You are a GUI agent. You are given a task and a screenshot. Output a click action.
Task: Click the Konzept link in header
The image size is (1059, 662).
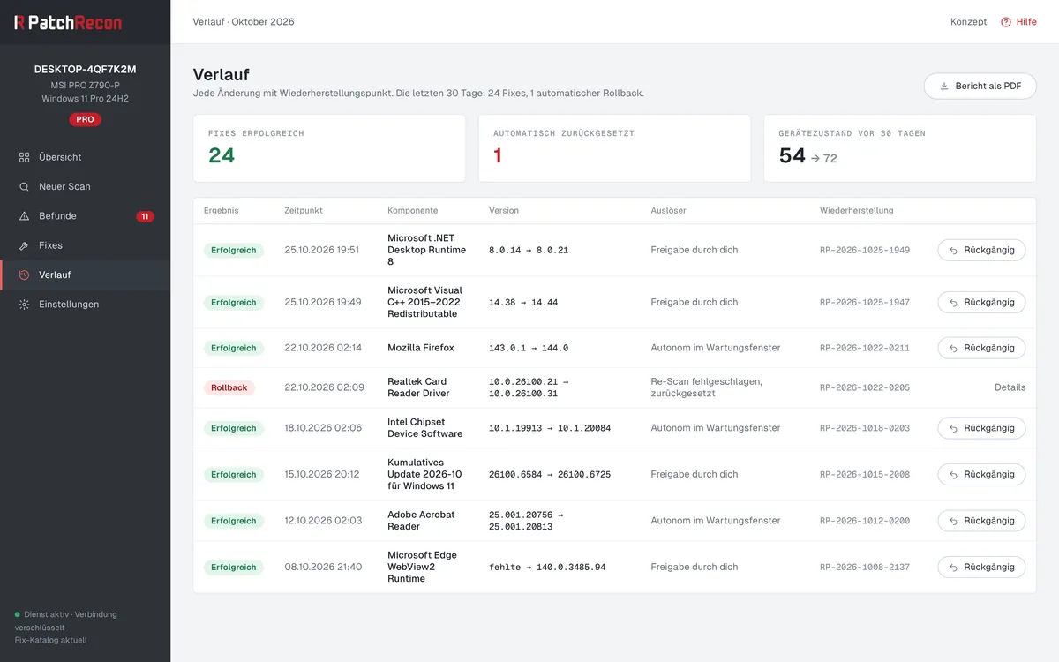pos(968,22)
